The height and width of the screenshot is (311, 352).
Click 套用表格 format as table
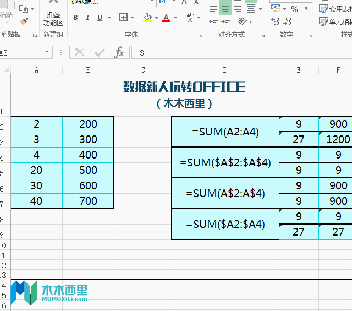335,9
